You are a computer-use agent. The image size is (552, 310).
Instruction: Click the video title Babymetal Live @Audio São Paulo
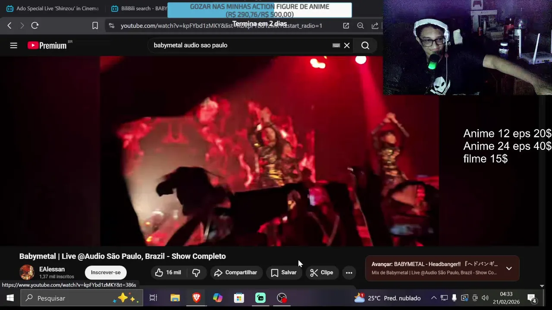tap(122, 256)
